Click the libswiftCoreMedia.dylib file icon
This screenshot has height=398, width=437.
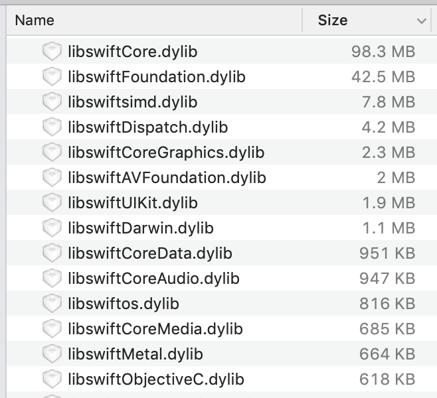coord(52,329)
